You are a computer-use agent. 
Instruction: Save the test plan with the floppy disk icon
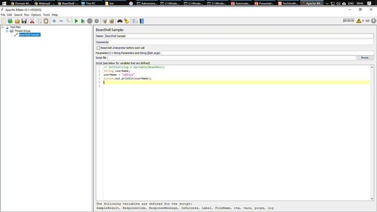tap(24, 21)
